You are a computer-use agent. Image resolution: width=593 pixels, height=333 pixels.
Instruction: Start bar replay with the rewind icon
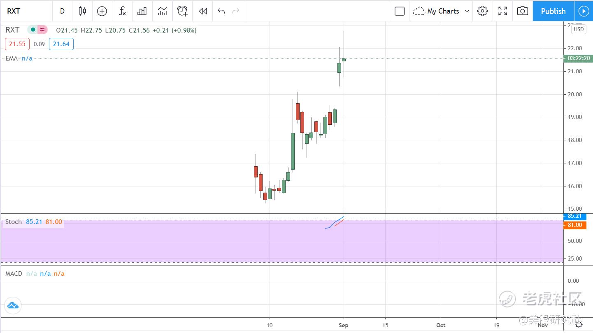[x=203, y=11]
